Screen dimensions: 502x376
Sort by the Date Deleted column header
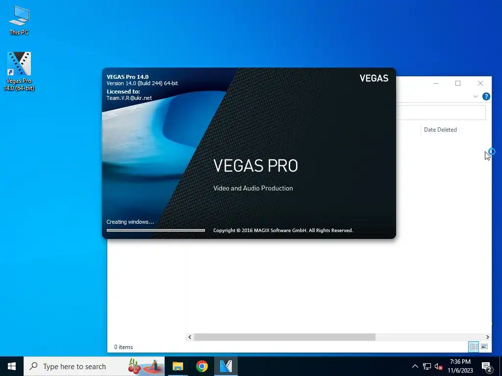[440, 129]
